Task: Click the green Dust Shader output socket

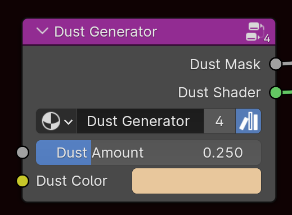Action: click(x=276, y=92)
